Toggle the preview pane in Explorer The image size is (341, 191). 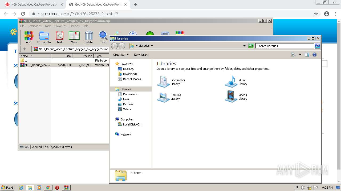(307, 55)
